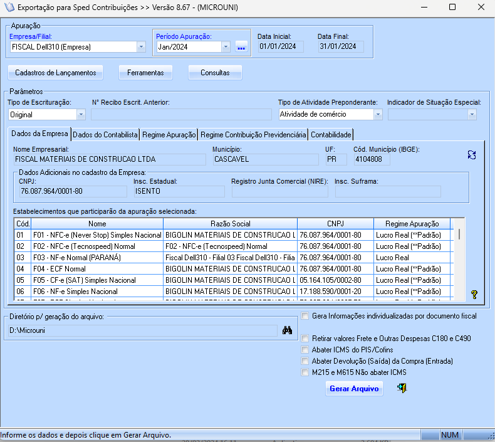The image size is (495, 442).
Task: Click the Nº Recibo Escrit. Anterior field
Action: 181,114
